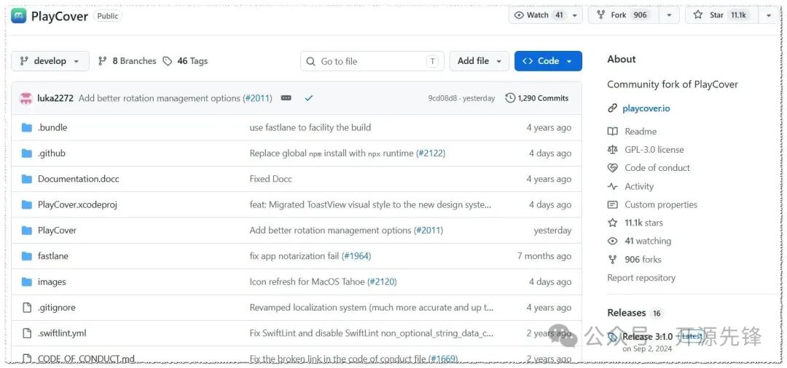Expand commit details with the ellipsis button
This screenshot has width=787, height=368.
click(286, 98)
